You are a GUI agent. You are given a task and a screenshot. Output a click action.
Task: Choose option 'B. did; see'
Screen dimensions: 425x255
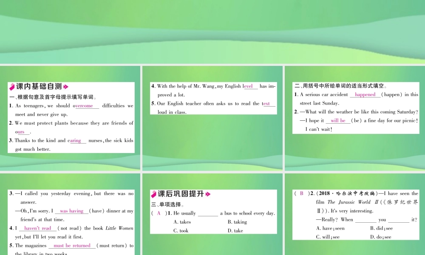[x=381, y=228]
